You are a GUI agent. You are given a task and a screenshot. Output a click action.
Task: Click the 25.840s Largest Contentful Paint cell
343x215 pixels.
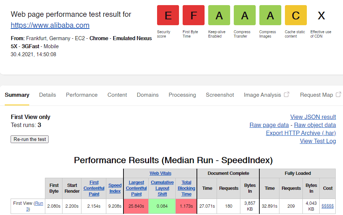click(x=136, y=206)
